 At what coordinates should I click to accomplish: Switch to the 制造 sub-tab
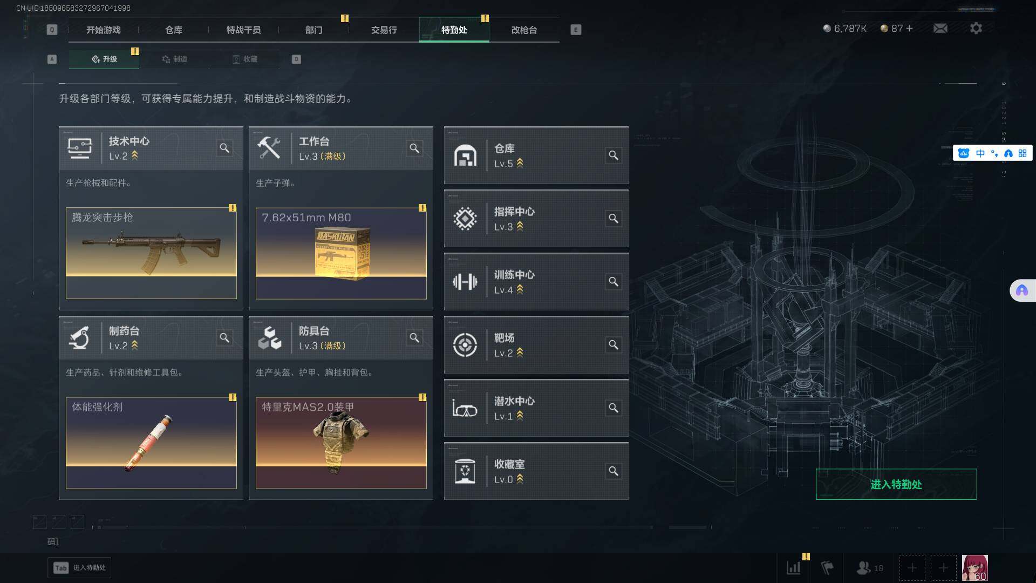[174, 59]
